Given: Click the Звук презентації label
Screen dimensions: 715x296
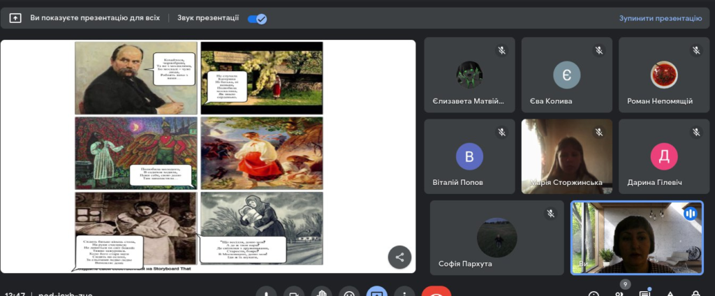Looking at the screenshot, I should tap(208, 18).
